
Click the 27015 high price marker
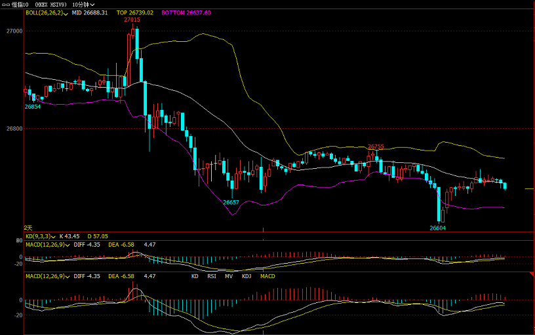pyautogui.click(x=132, y=20)
